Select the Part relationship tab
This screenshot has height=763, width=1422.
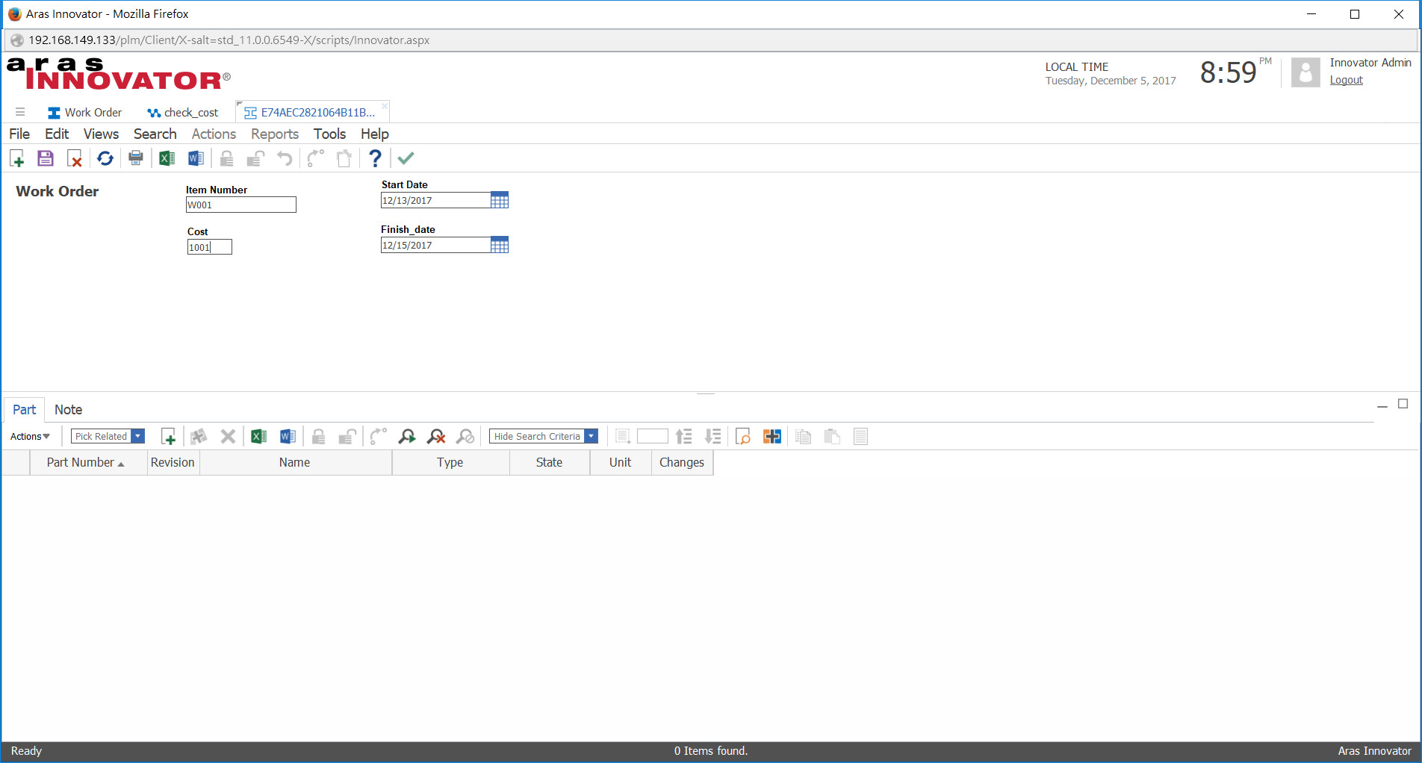[x=24, y=410]
